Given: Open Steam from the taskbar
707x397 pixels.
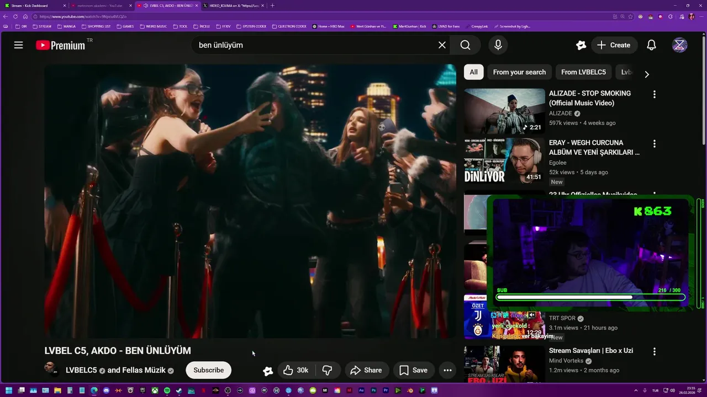Looking at the screenshot, I should coord(179,390).
